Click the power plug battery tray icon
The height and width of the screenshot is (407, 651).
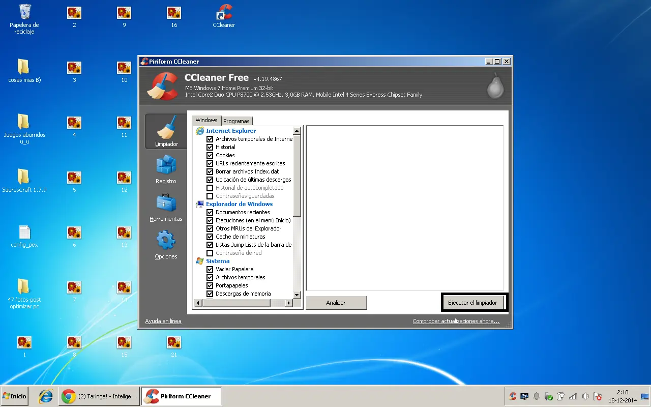(x=561, y=396)
